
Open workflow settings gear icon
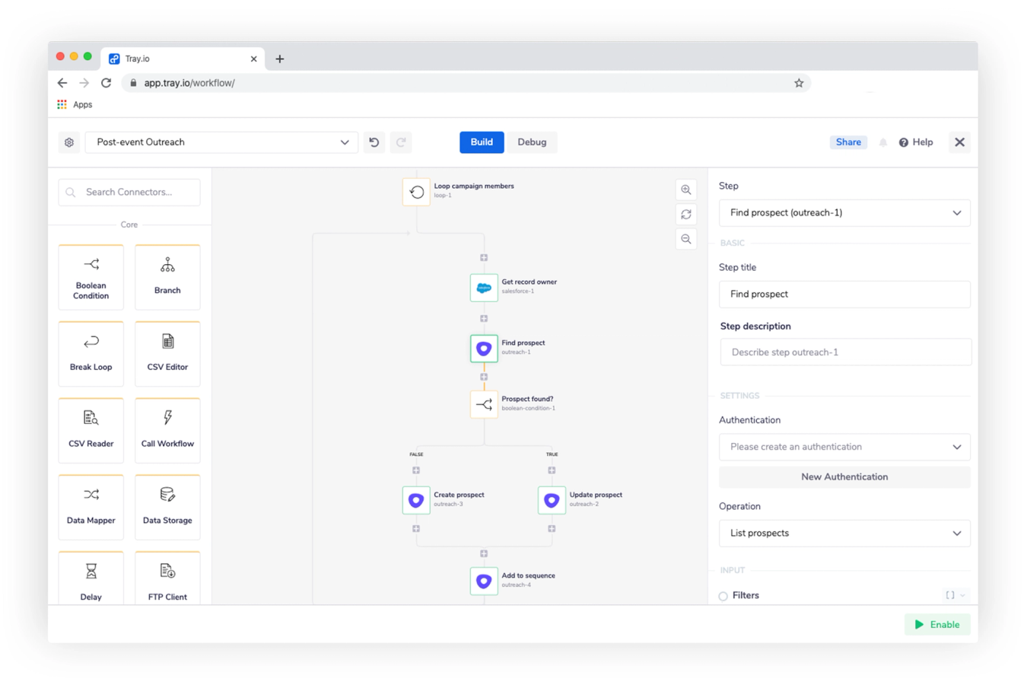click(69, 142)
